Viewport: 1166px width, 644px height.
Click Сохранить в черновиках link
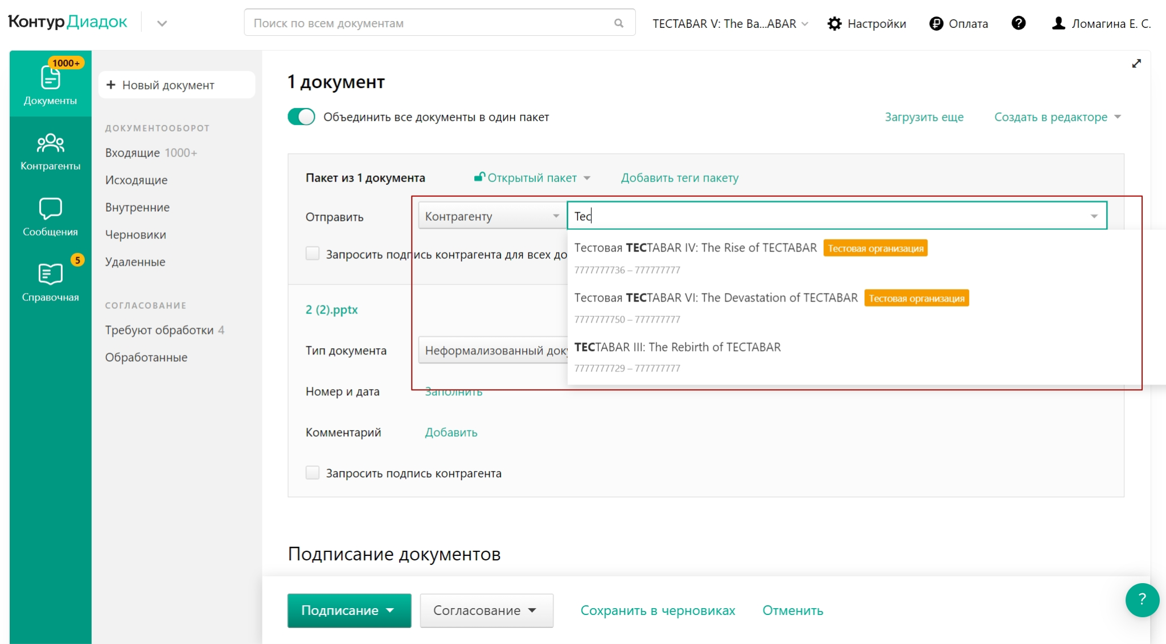tap(658, 610)
